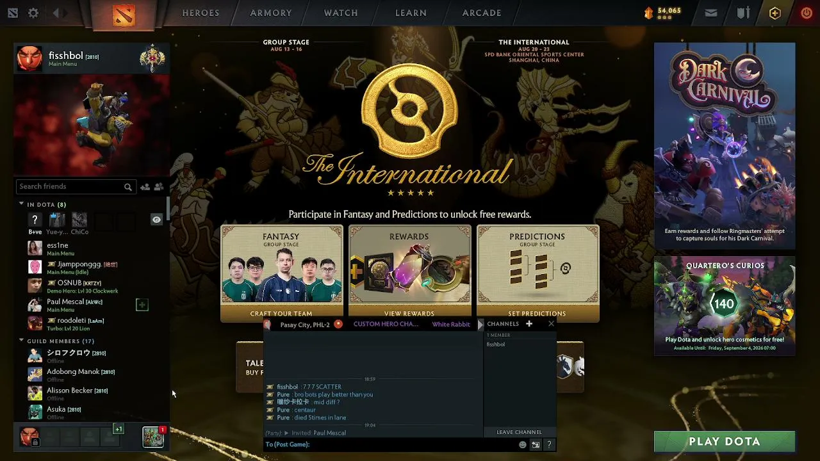Switch to the White Rabbit chat tab
Screen dimensions: 820x461
point(451,325)
